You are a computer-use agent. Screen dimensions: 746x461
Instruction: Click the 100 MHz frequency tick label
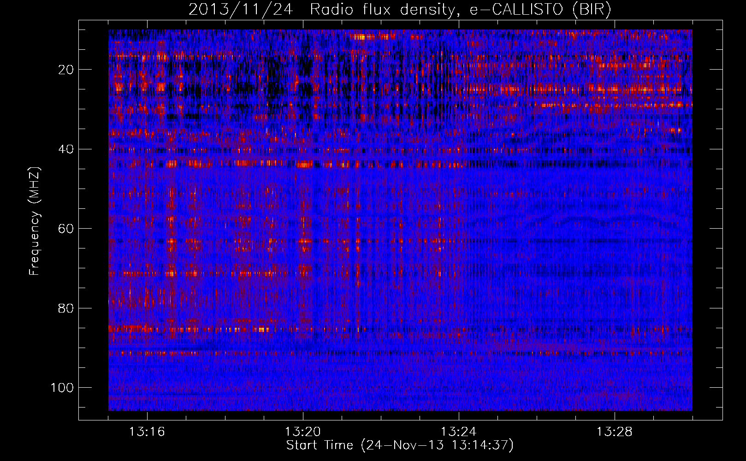[x=62, y=388]
